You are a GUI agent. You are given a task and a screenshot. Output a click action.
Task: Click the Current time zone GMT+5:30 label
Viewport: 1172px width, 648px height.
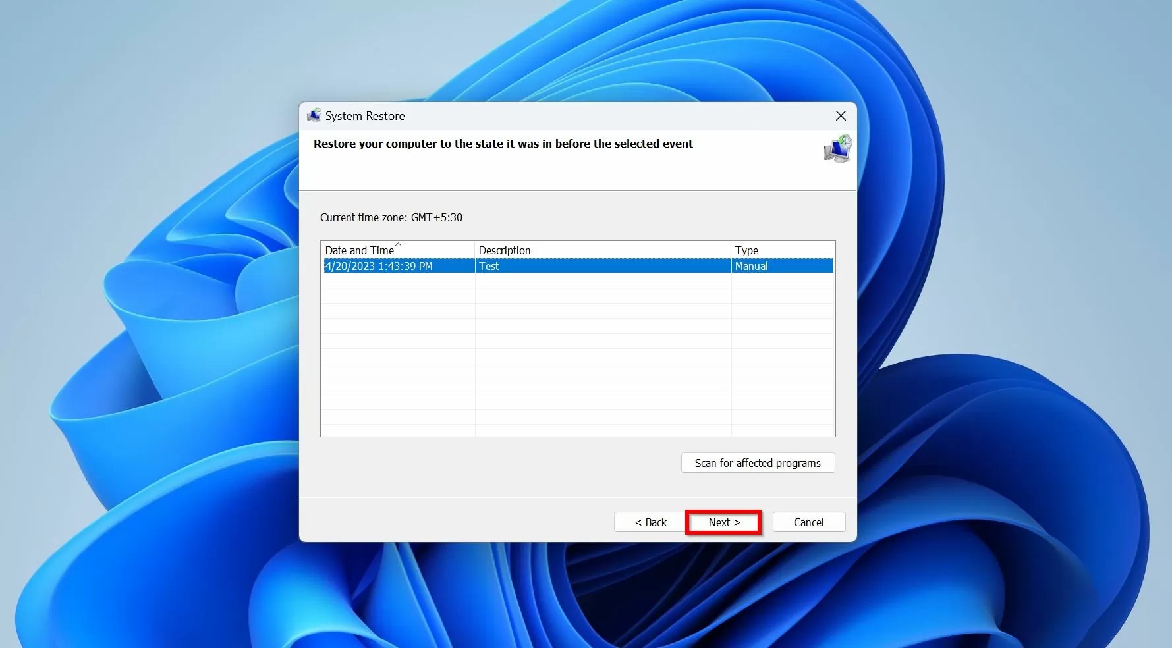pyautogui.click(x=391, y=217)
